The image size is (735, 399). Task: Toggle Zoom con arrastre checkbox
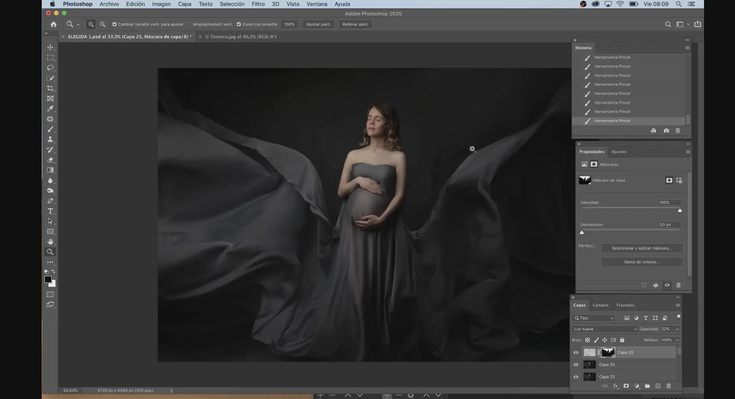click(x=239, y=24)
